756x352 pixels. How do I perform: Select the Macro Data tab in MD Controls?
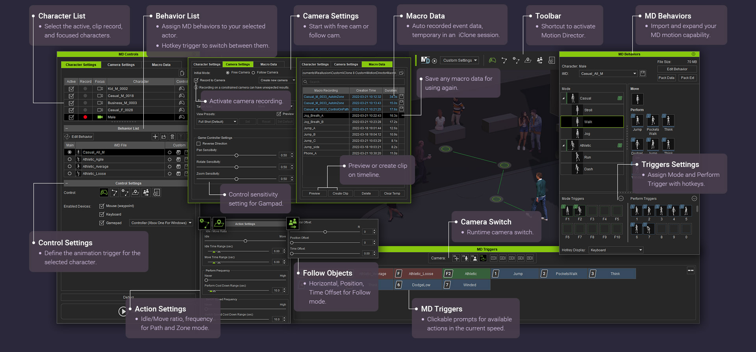point(161,65)
